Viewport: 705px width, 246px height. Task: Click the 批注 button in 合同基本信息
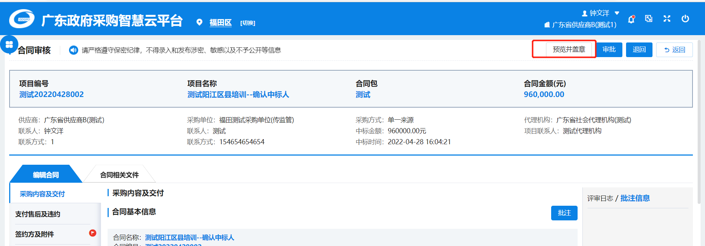coord(564,213)
